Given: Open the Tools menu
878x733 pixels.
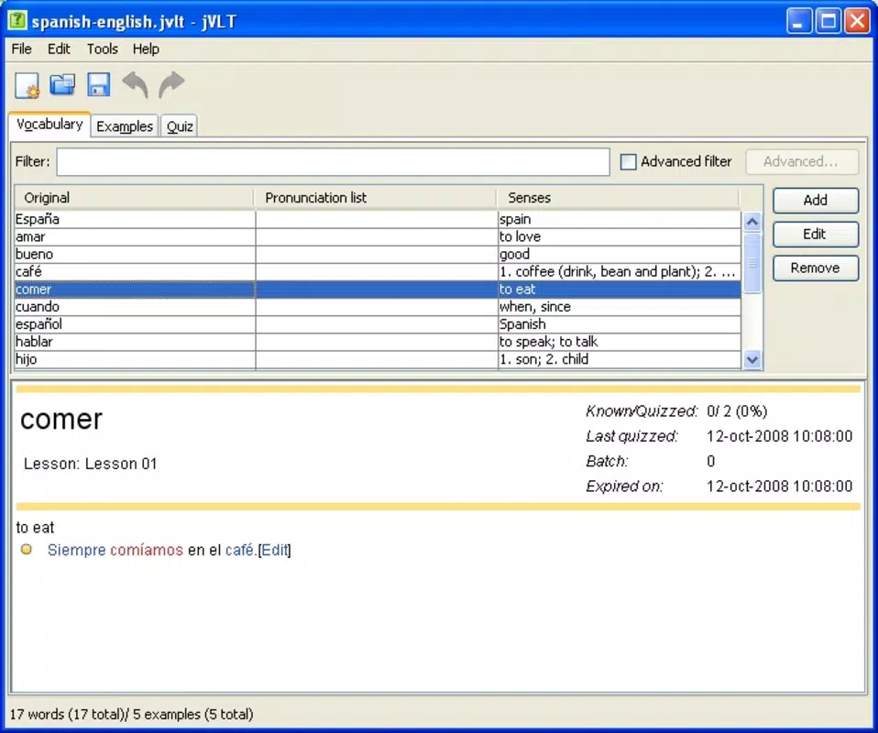Looking at the screenshot, I should (x=103, y=49).
